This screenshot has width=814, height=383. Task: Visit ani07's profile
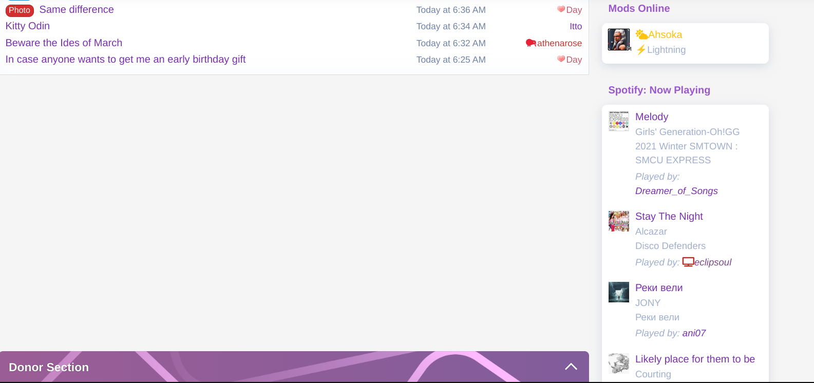pos(694,333)
